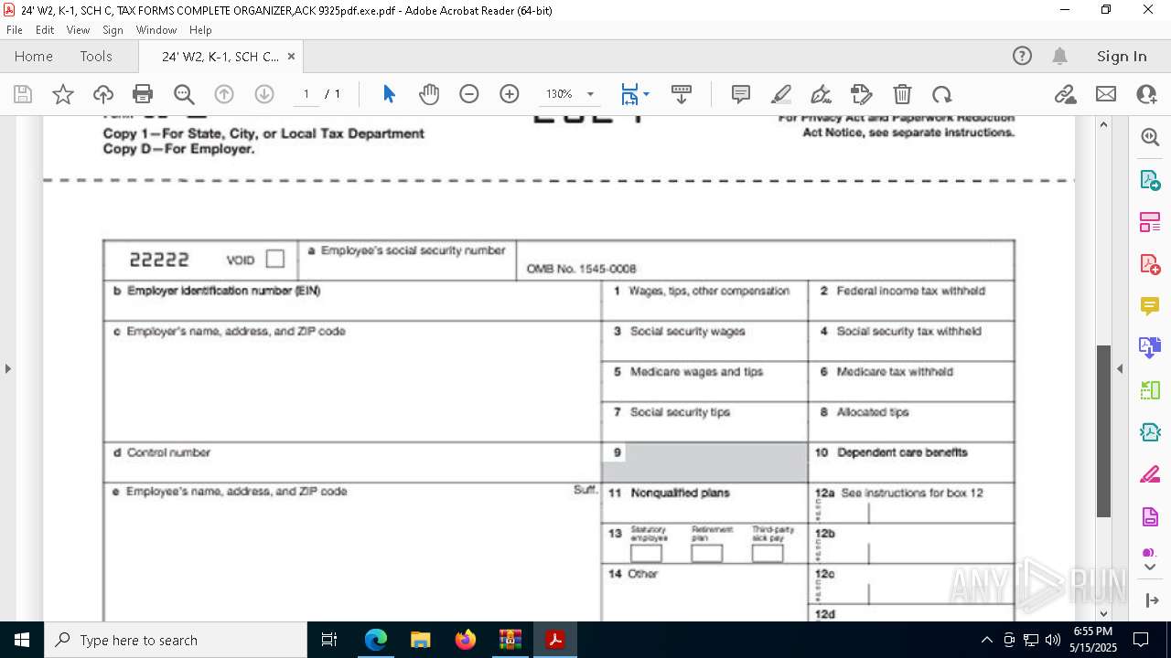The image size is (1171, 658).
Task: Select the Highlight text pen
Action: 781,94
